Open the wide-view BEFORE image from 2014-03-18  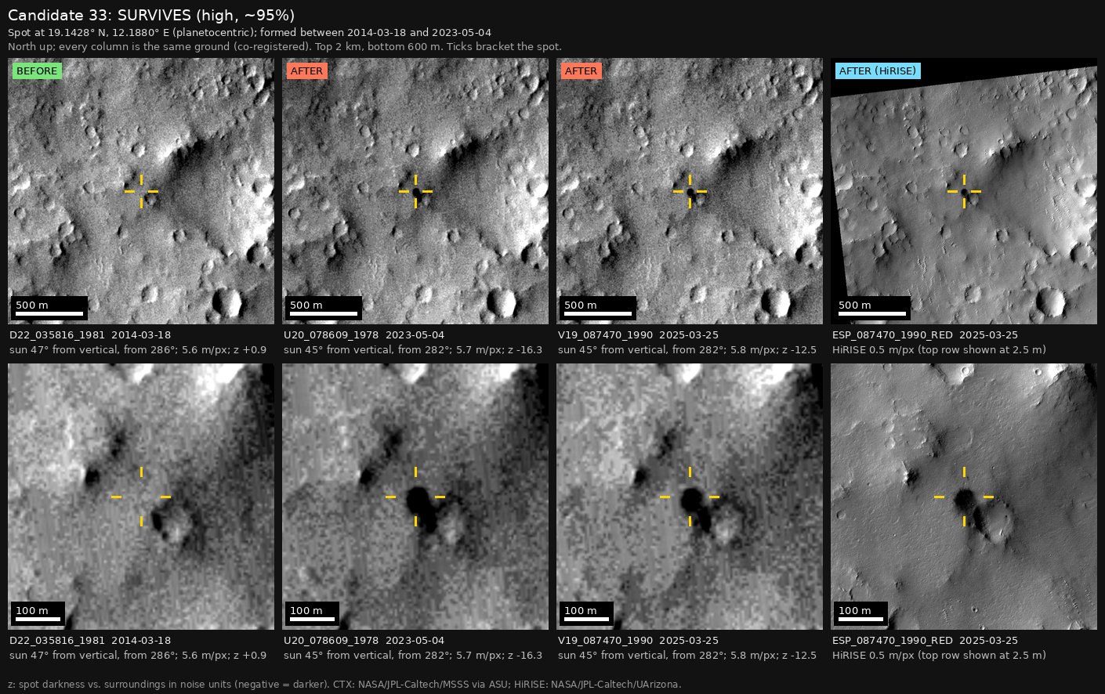(x=141, y=191)
